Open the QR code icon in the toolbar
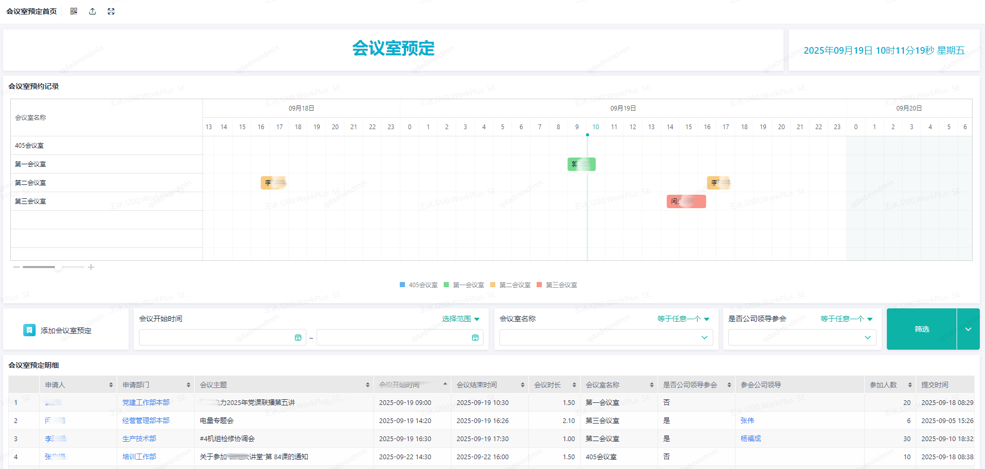 pos(73,11)
